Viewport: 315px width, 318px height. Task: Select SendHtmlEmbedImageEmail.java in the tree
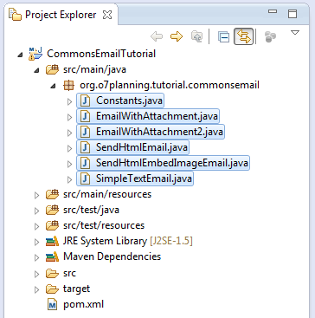[x=163, y=163]
